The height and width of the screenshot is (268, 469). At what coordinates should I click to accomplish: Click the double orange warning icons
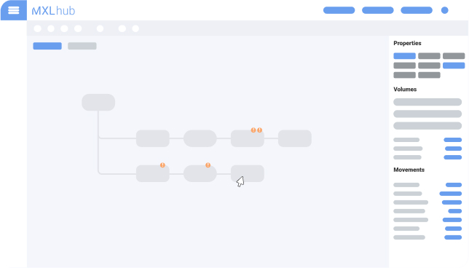coord(256,130)
